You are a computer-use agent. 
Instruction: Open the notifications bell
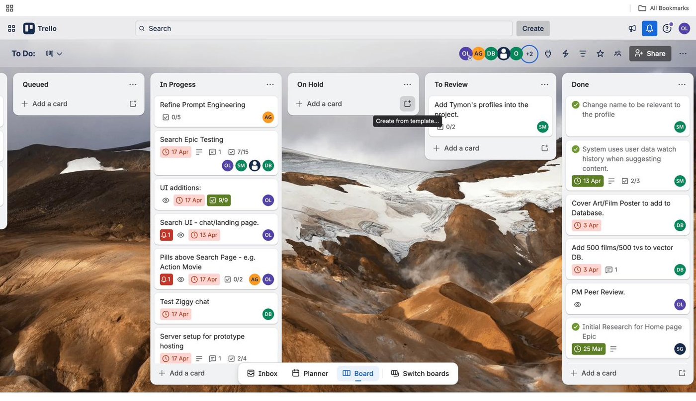pyautogui.click(x=649, y=28)
